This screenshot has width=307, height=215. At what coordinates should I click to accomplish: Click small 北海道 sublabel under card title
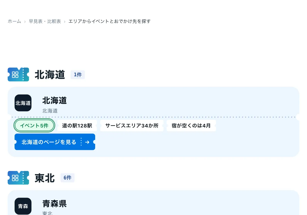(50, 111)
